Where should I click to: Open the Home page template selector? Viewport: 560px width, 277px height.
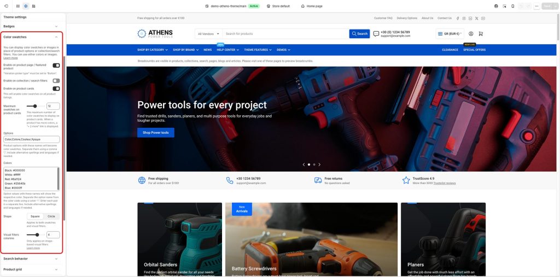311,6
